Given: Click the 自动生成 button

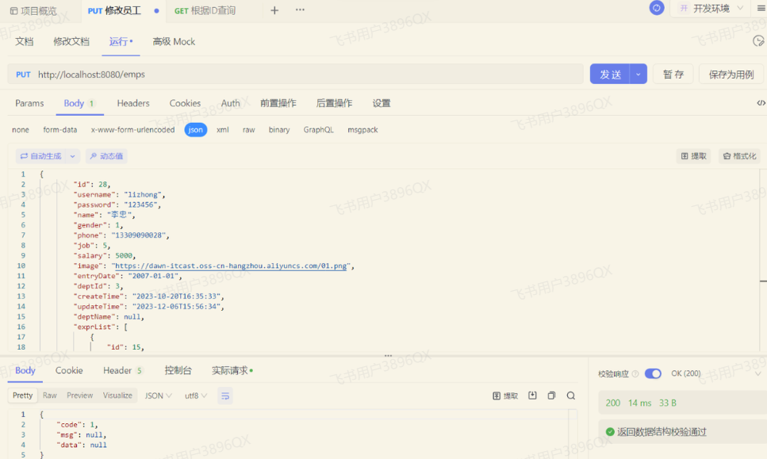Looking at the screenshot, I should click(41, 156).
